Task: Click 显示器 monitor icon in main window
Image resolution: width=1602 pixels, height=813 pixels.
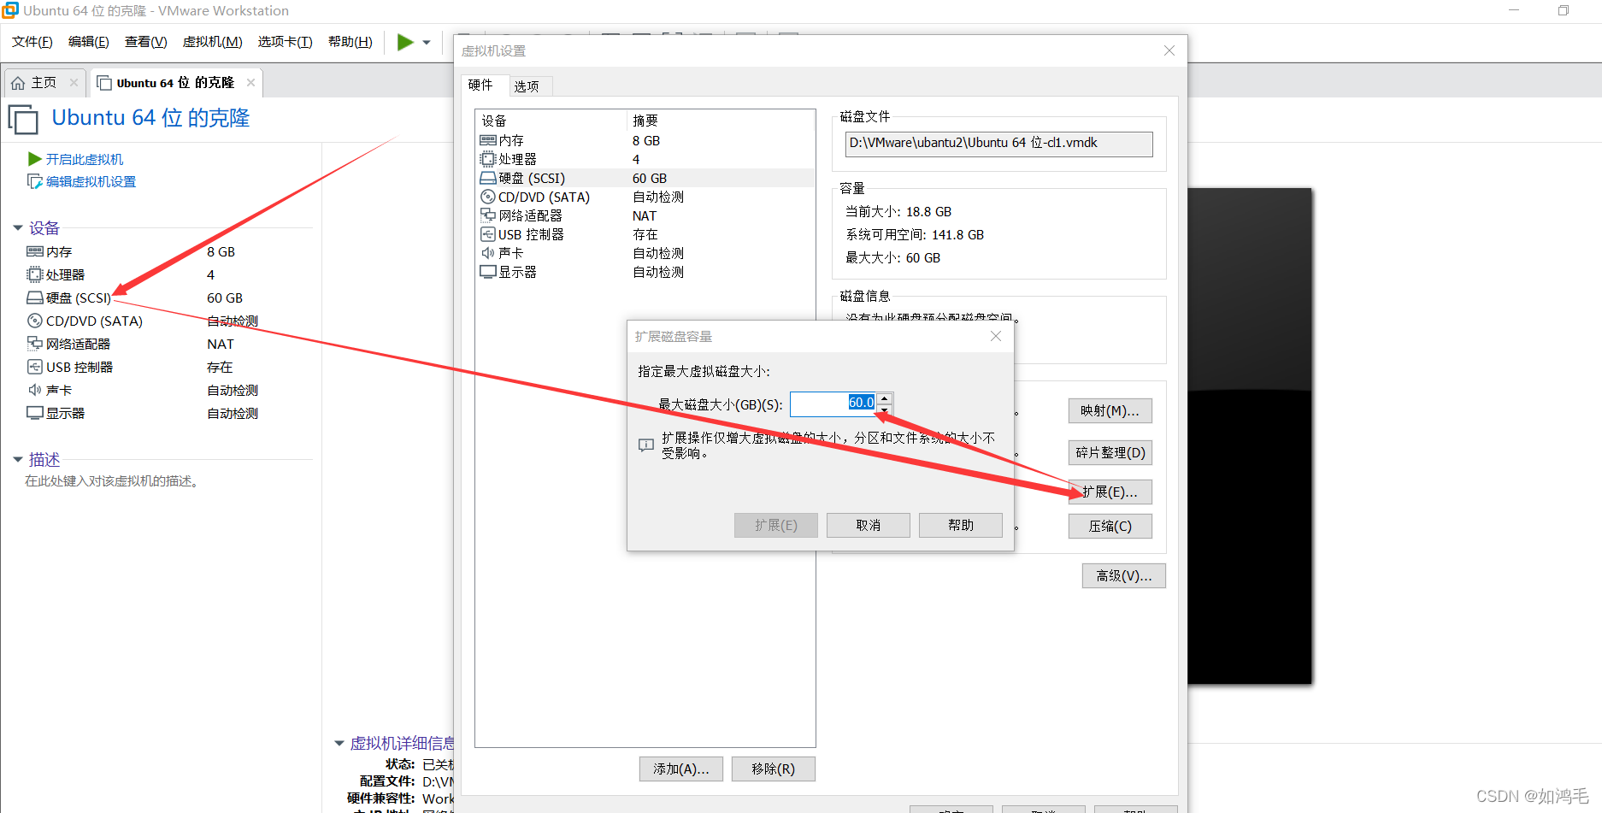Action: [x=35, y=413]
